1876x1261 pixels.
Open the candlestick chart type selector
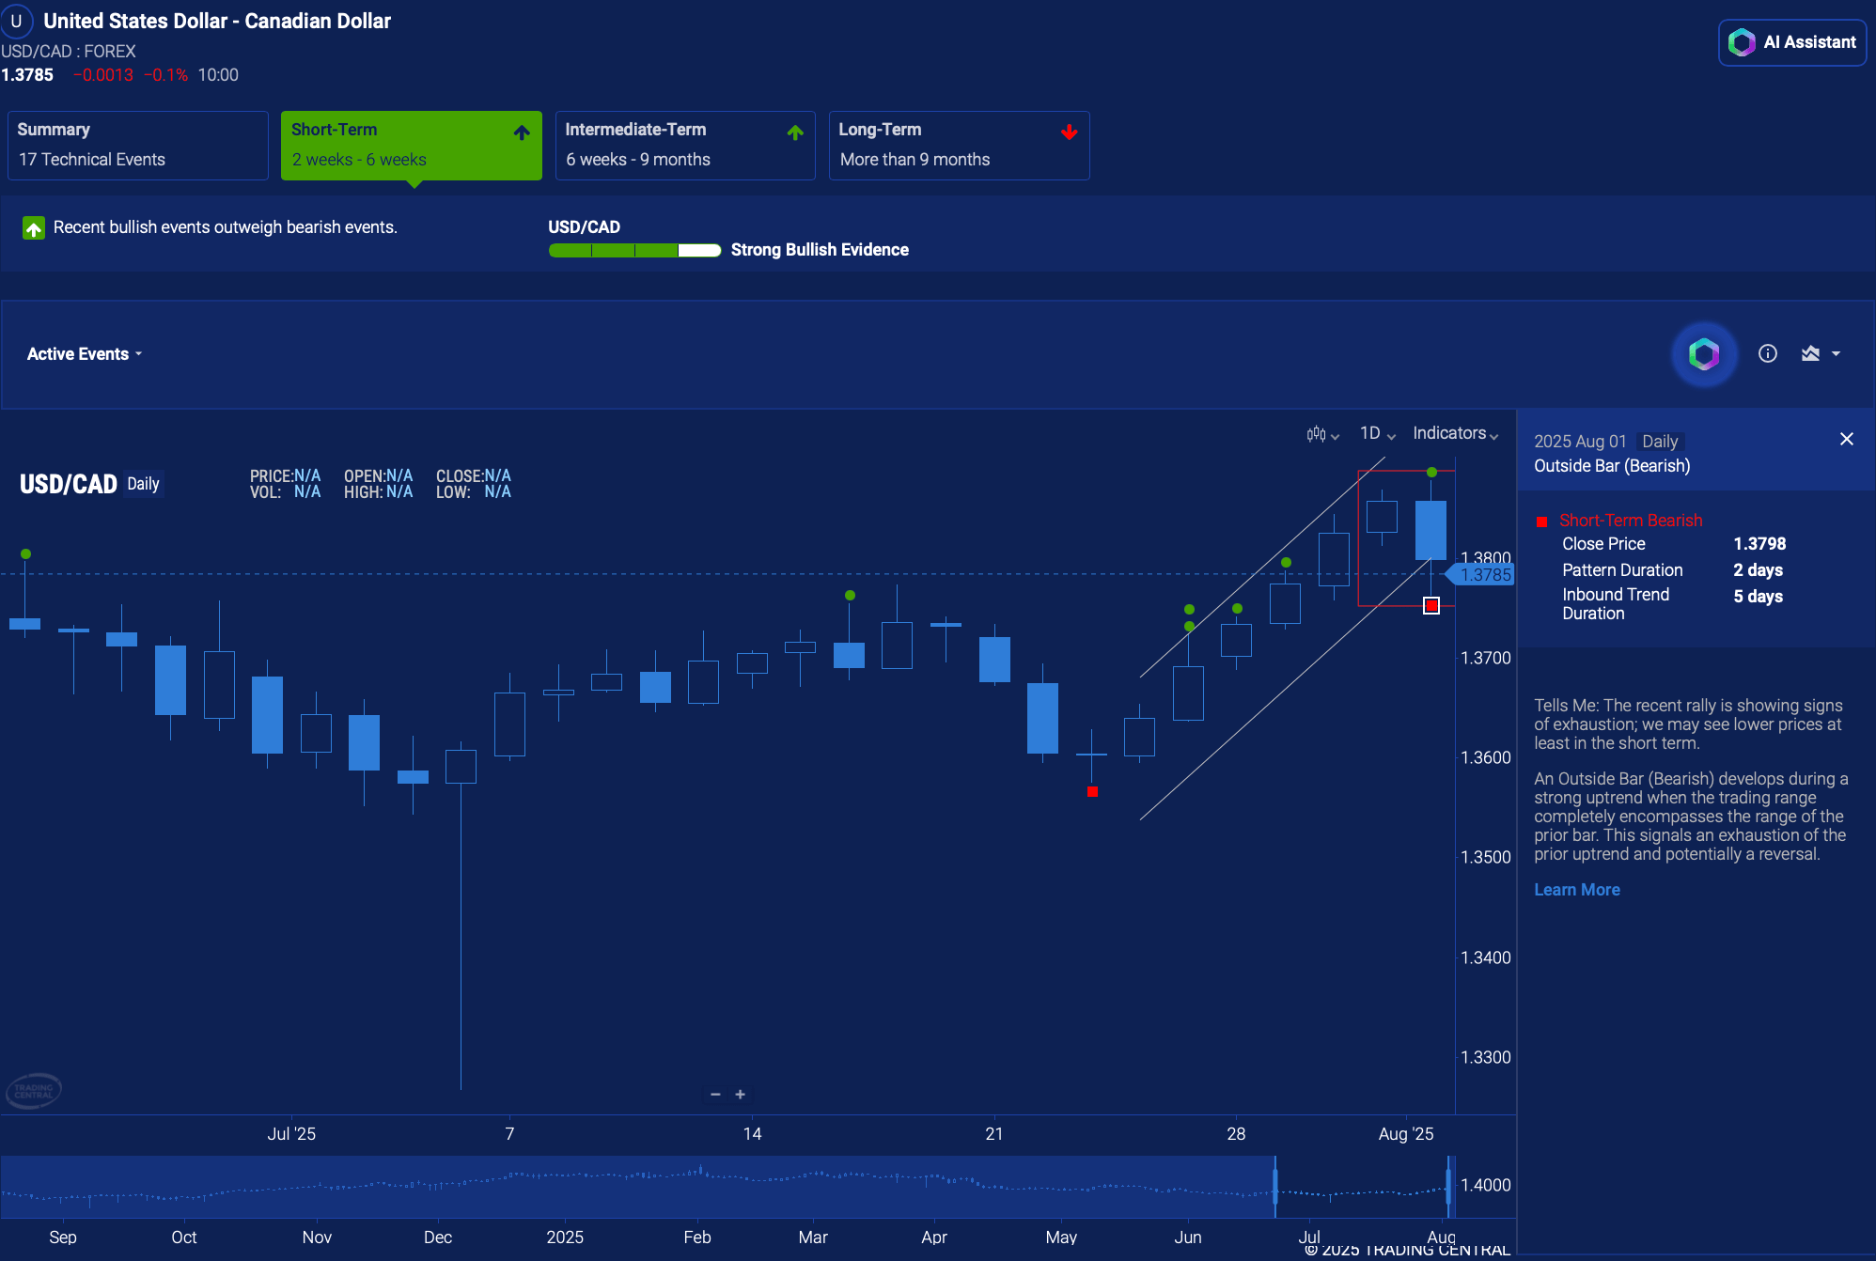coord(1322,434)
